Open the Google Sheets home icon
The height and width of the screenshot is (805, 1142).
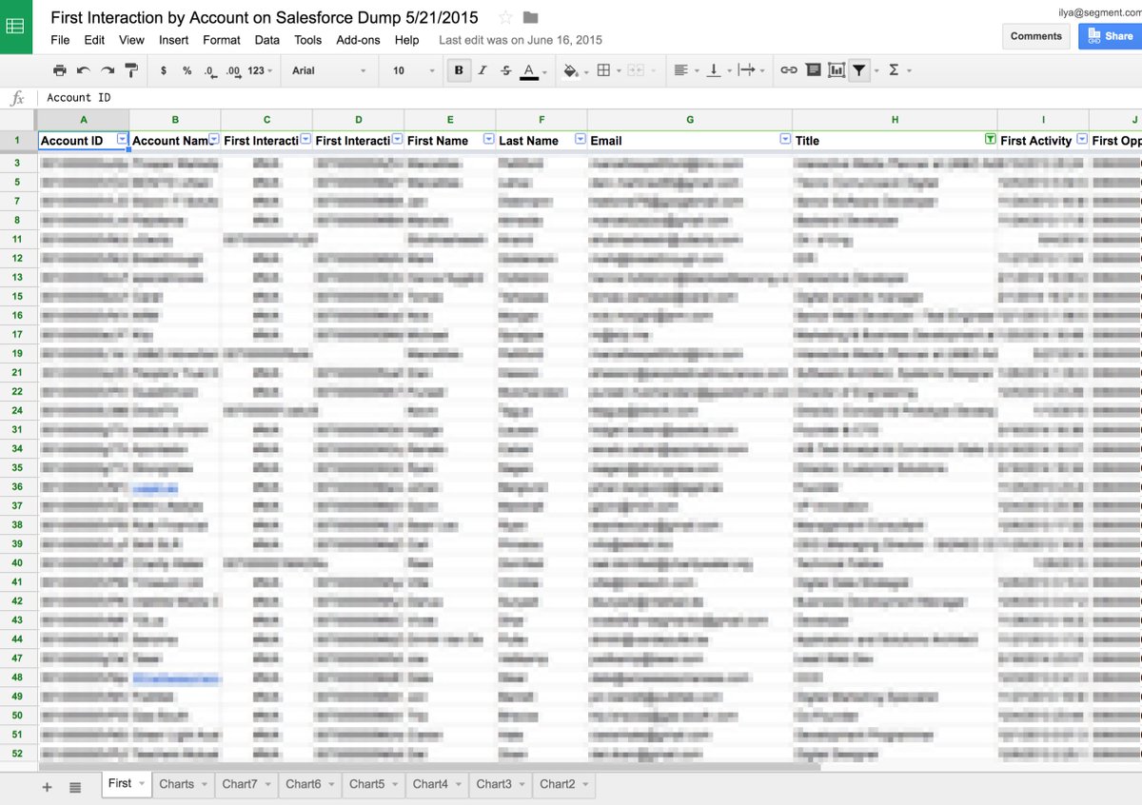(16, 27)
